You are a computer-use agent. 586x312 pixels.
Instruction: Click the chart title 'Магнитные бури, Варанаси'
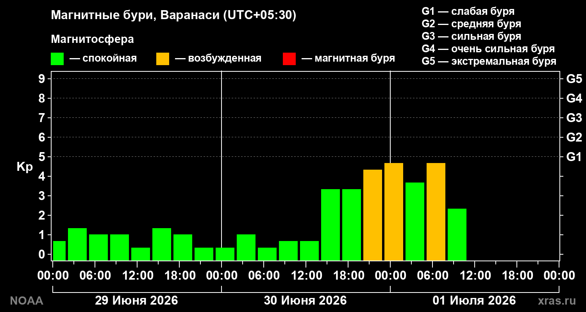(x=136, y=15)
